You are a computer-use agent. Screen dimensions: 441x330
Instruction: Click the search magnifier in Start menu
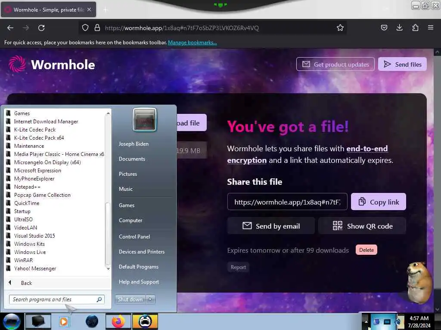pyautogui.click(x=99, y=299)
